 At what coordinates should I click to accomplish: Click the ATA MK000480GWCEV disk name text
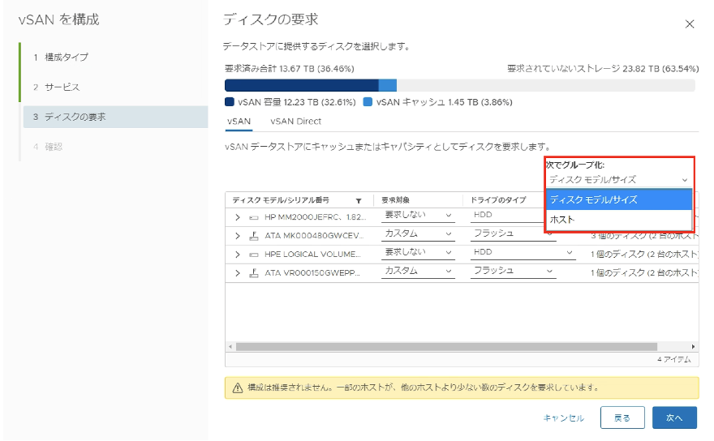point(314,236)
